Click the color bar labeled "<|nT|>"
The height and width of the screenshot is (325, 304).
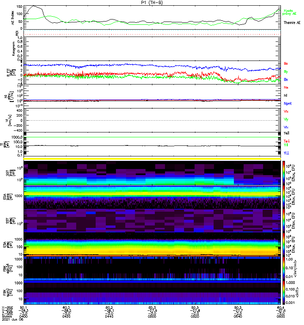point(283,292)
